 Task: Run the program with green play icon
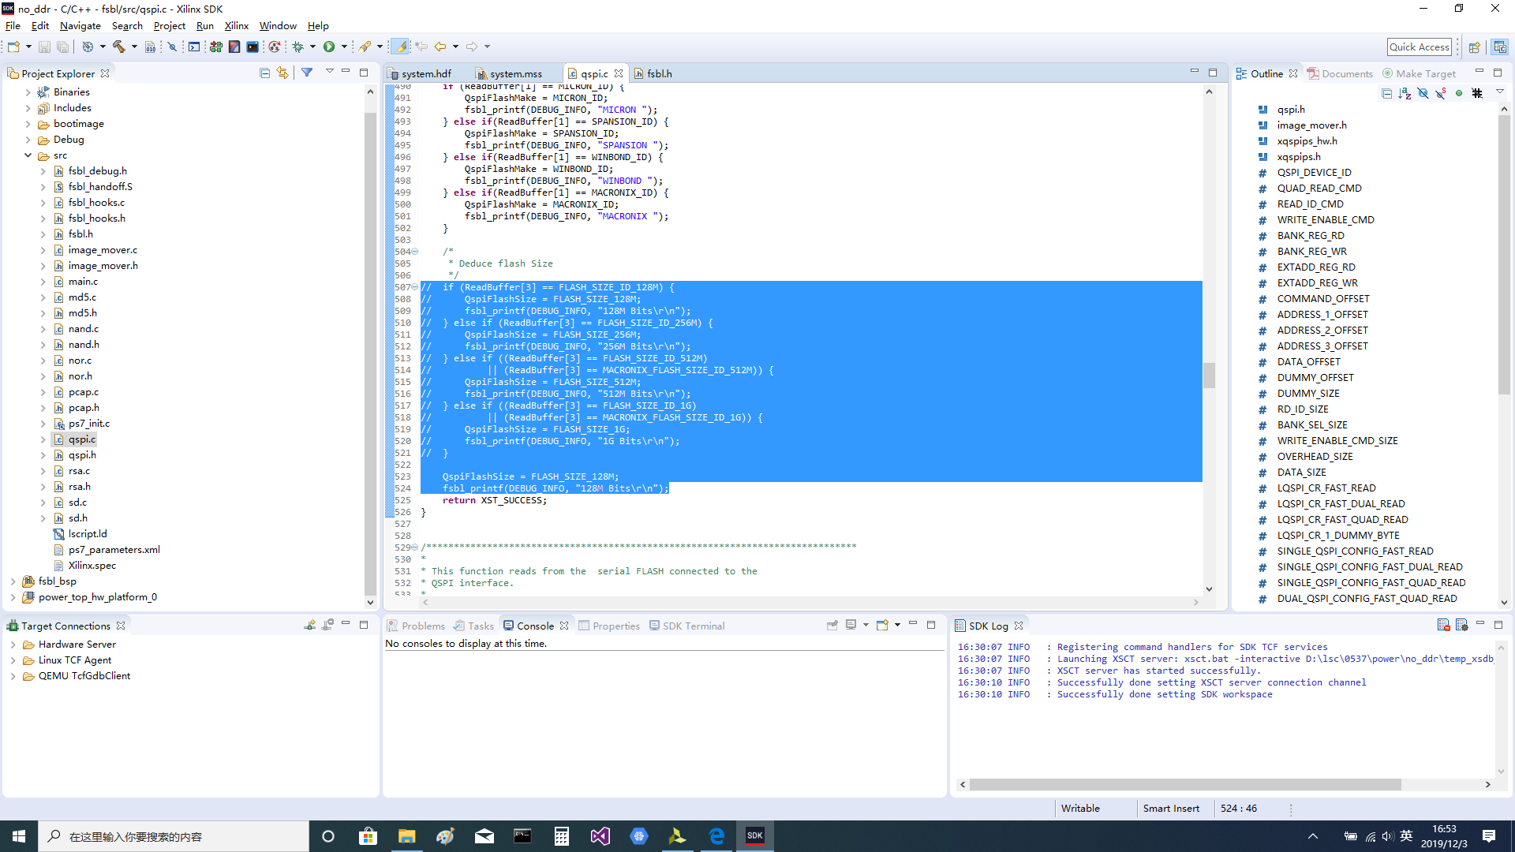[329, 47]
